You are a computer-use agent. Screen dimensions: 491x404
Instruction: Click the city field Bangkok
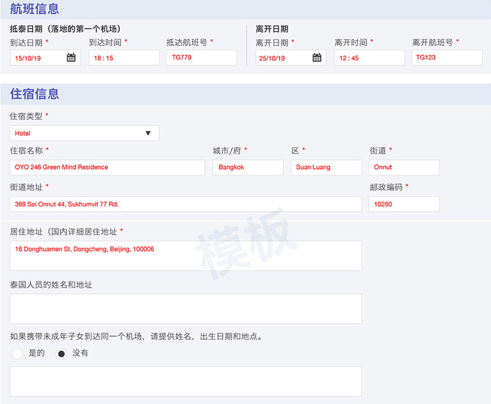248,168
